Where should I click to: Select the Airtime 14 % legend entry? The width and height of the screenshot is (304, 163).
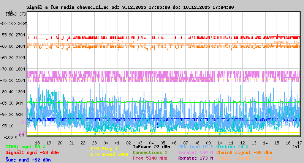[x=232, y=147]
